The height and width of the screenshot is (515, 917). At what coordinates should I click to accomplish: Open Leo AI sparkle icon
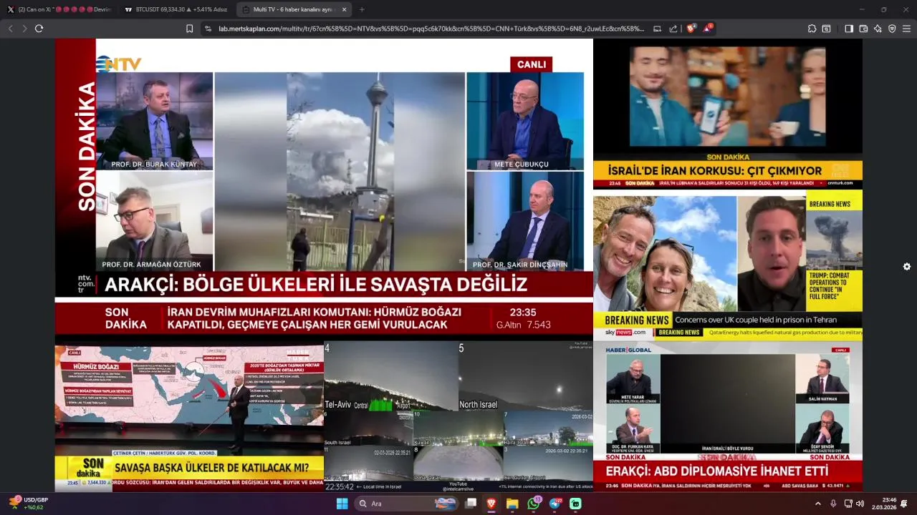coord(878,29)
